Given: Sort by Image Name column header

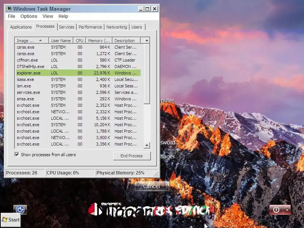Looking at the screenshot, I should [x=32, y=41].
